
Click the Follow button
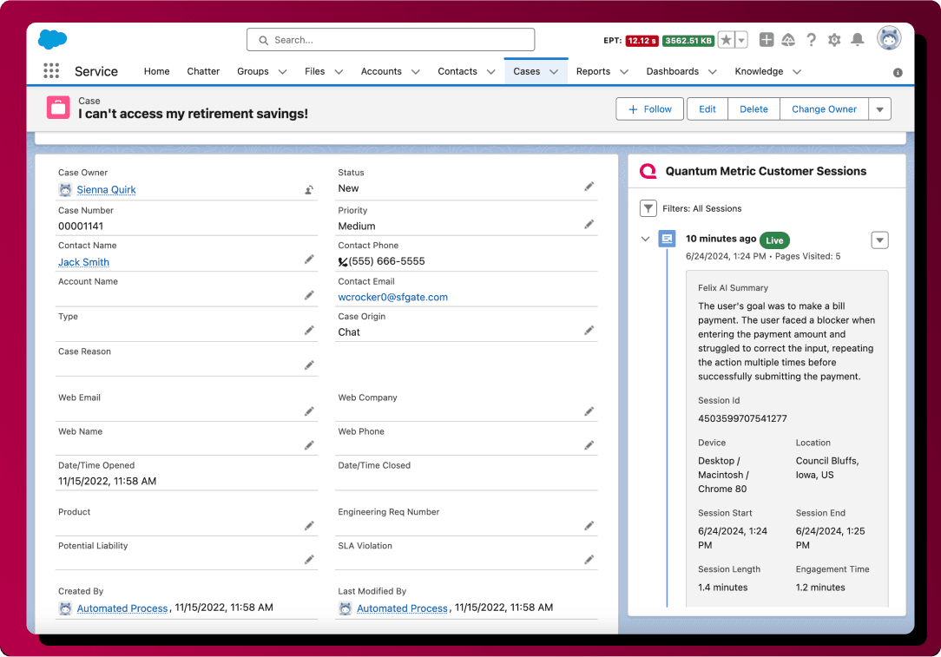650,109
